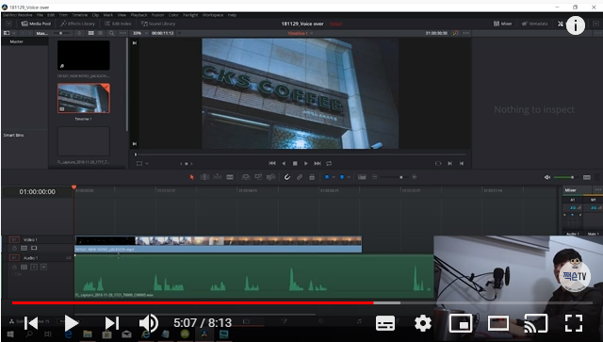Mute Audio 1 track with M
Screen dimensions: 603x342
(x=44, y=267)
